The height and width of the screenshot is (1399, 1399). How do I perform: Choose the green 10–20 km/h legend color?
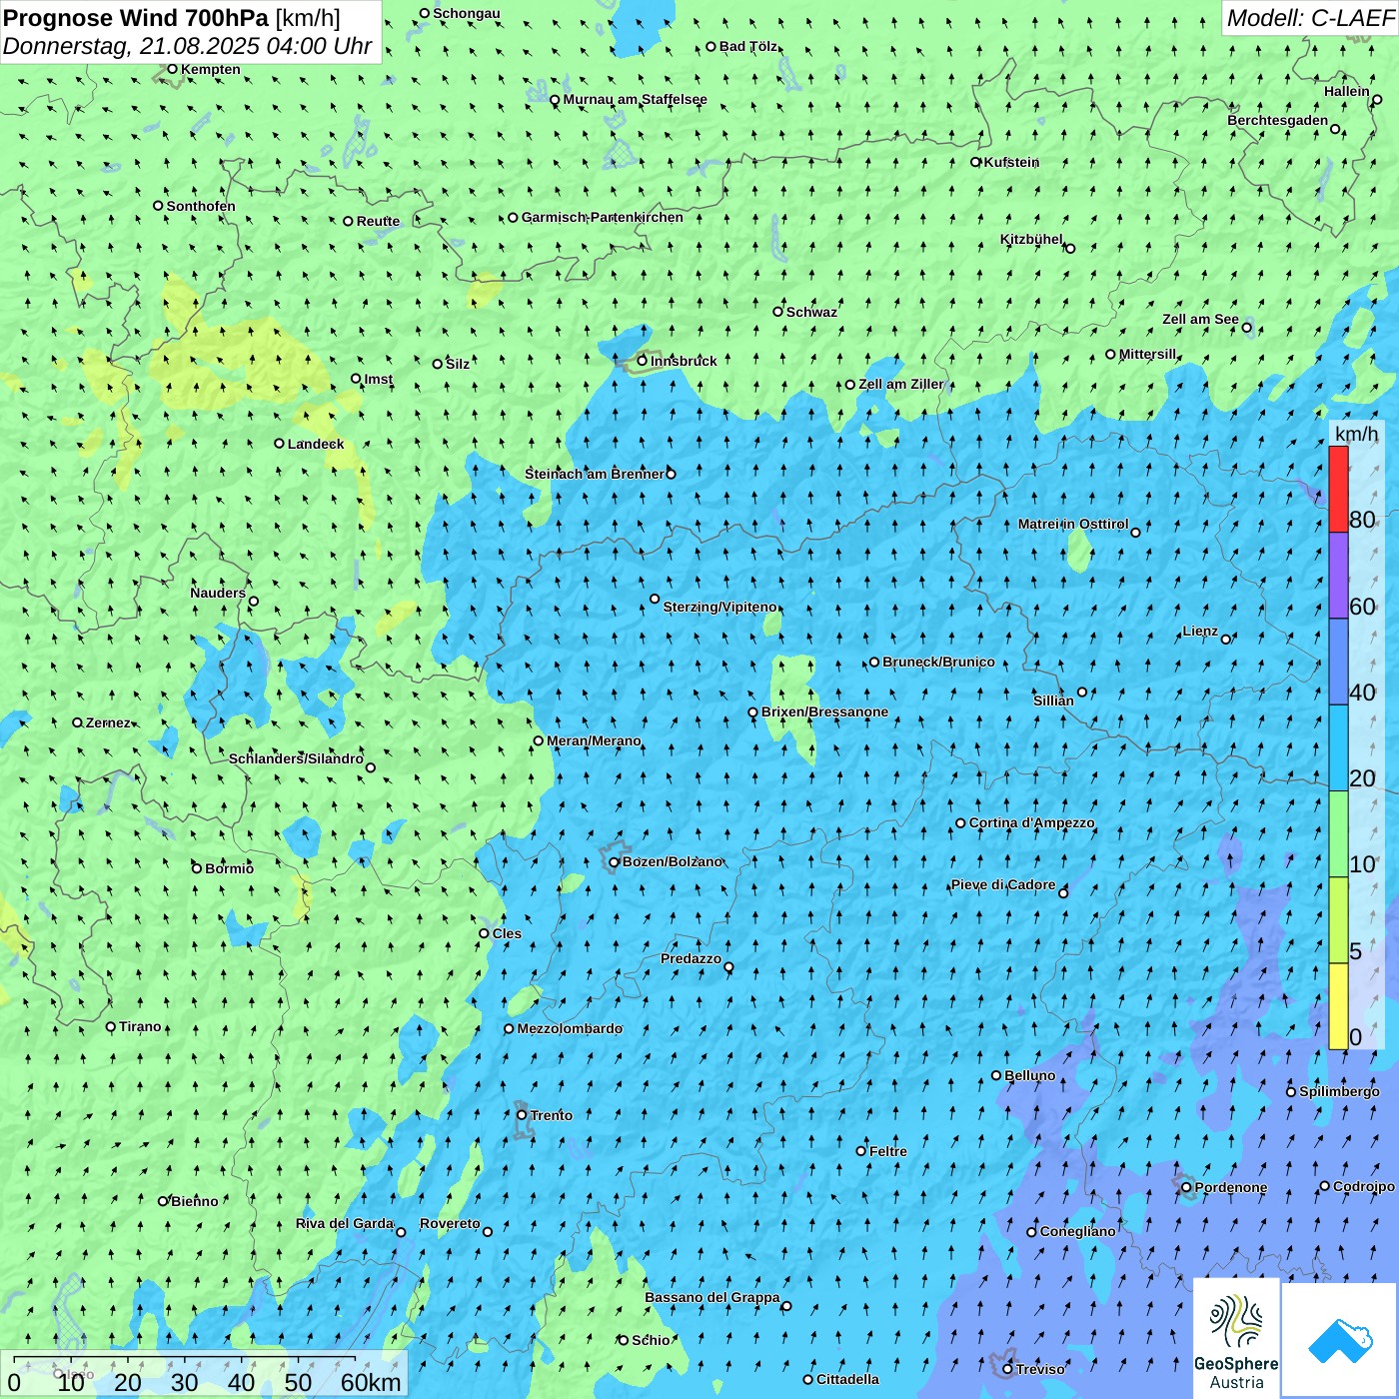[1338, 834]
